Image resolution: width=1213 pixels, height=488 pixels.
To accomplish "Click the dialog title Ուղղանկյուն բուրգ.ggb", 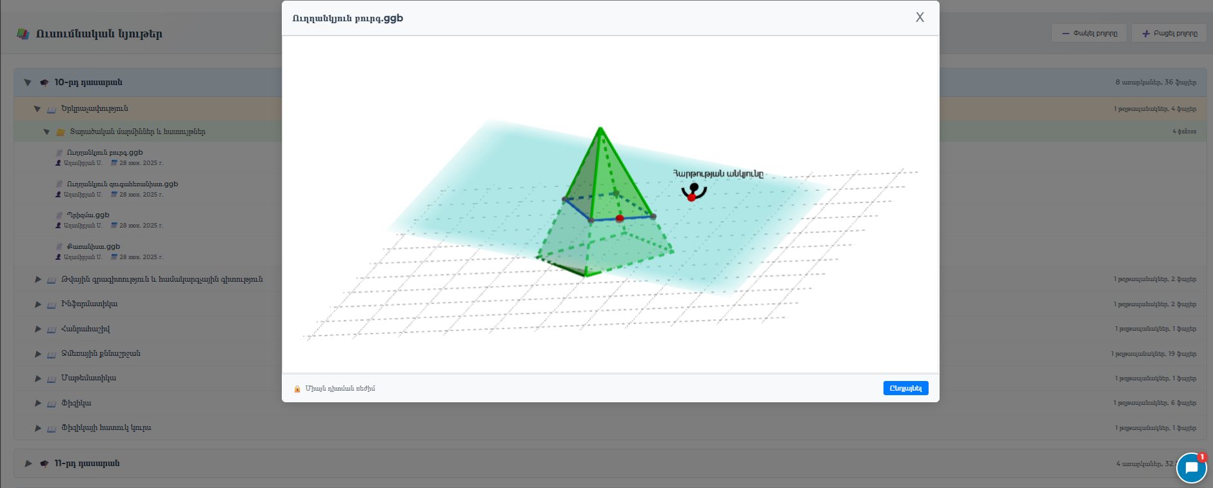I will [348, 18].
